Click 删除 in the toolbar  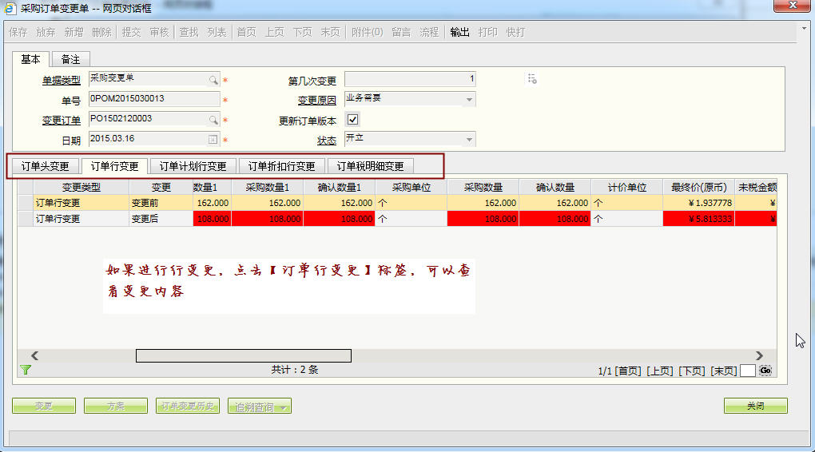tap(102, 32)
